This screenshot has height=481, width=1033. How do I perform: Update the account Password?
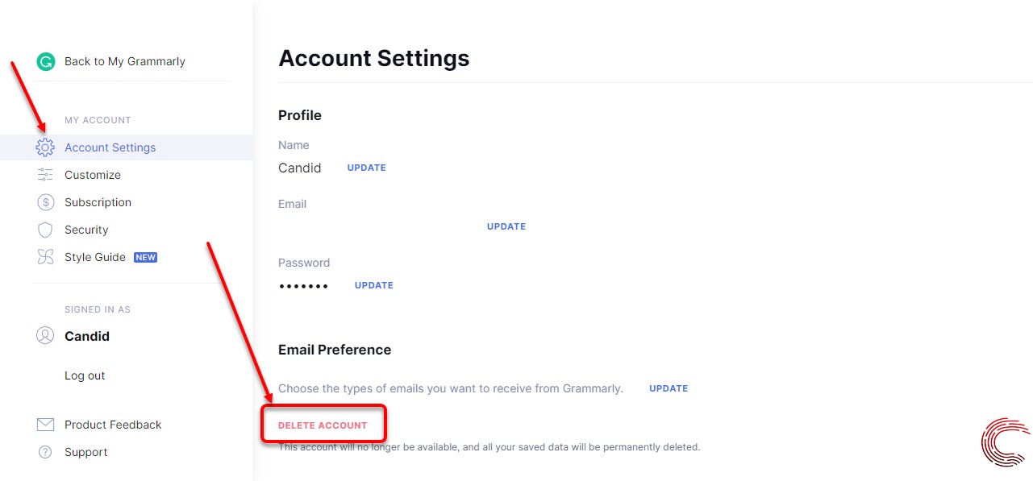click(x=374, y=285)
